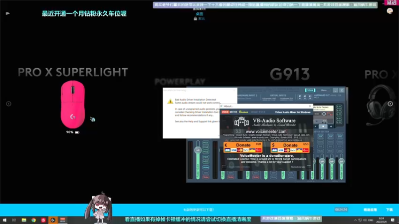Screen dimensions: 399x224
Task: Check 'I already made a donation' box
Action: [224, 167]
